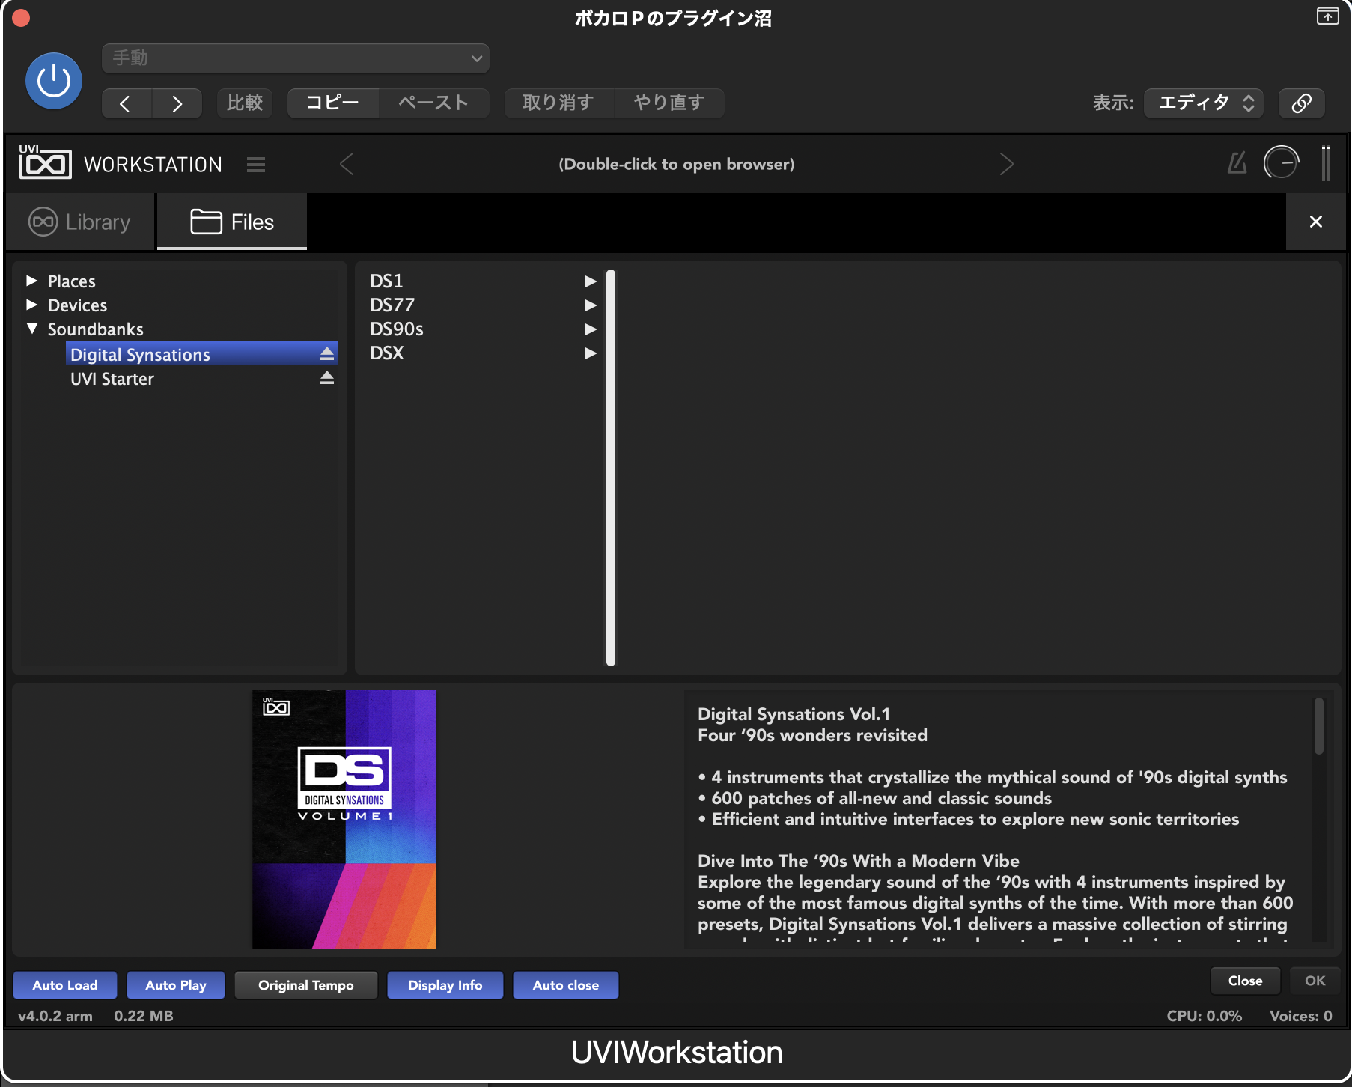Toggle the Display Info option
Viewport: 1352px width, 1087px height.
tap(445, 985)
